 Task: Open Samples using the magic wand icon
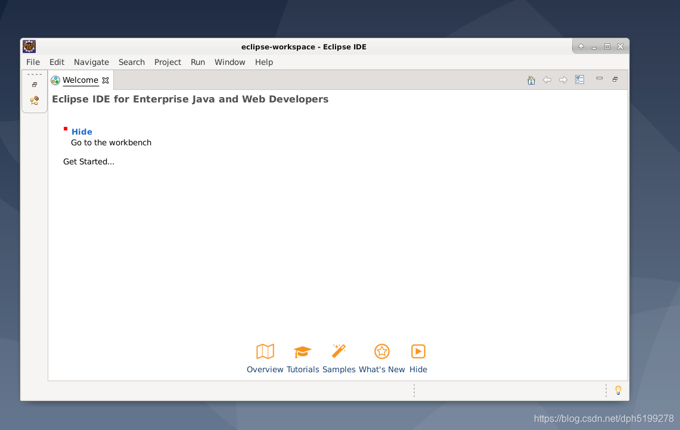339,351
